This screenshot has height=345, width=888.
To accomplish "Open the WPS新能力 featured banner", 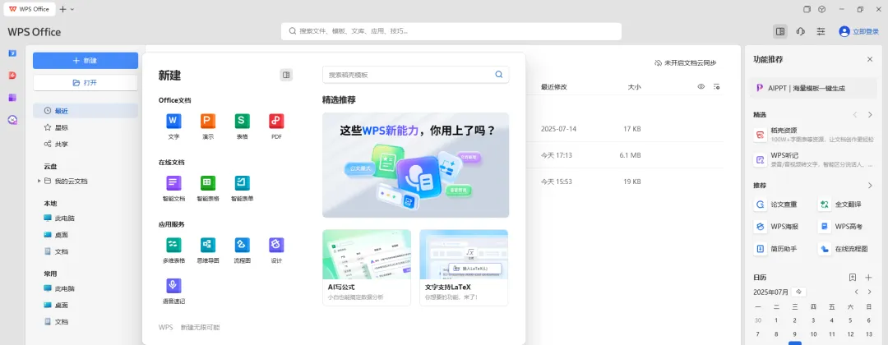I will coord(416,165).
